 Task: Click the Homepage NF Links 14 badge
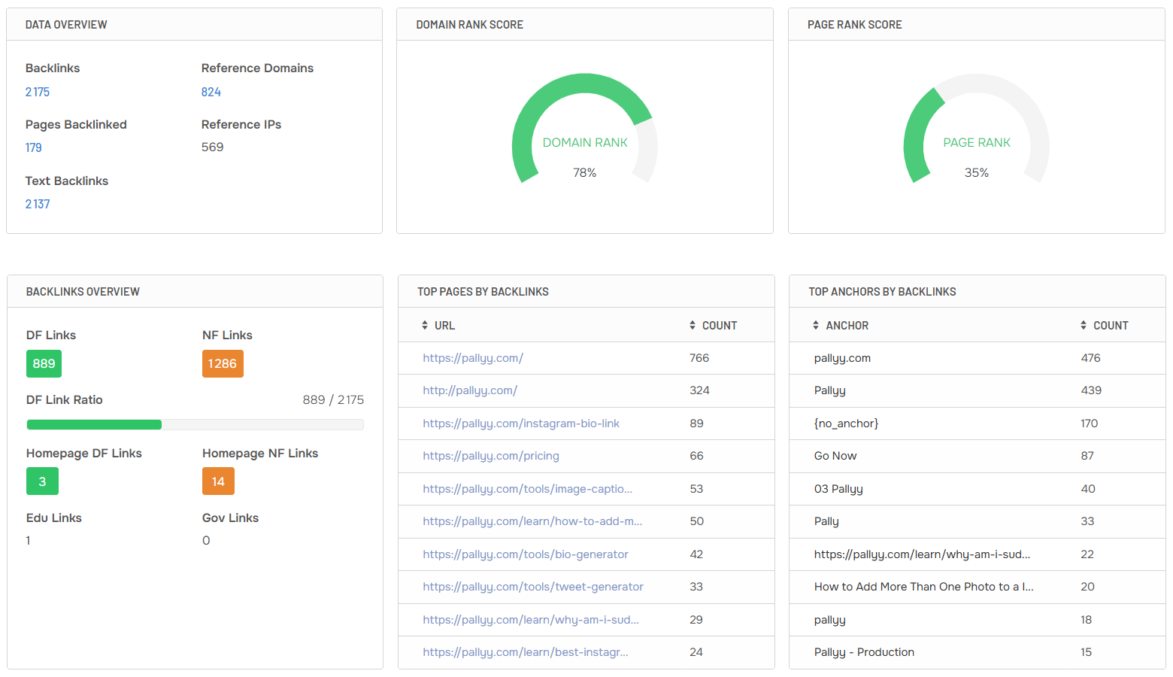point(218,481)
